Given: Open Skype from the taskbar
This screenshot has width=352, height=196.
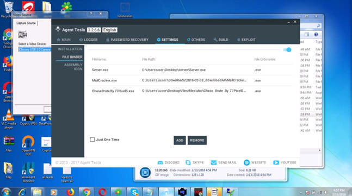Looking at the screenshot, I should tap(134, 192).
